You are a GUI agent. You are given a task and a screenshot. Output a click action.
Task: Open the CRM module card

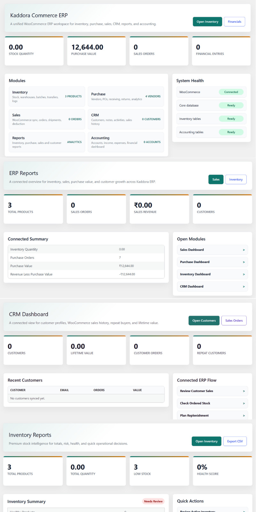click(126, 119)
